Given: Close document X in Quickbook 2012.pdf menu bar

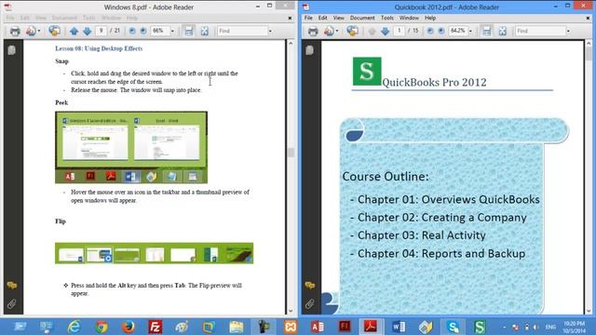Looking at the screenshot, I should (588, 18).
